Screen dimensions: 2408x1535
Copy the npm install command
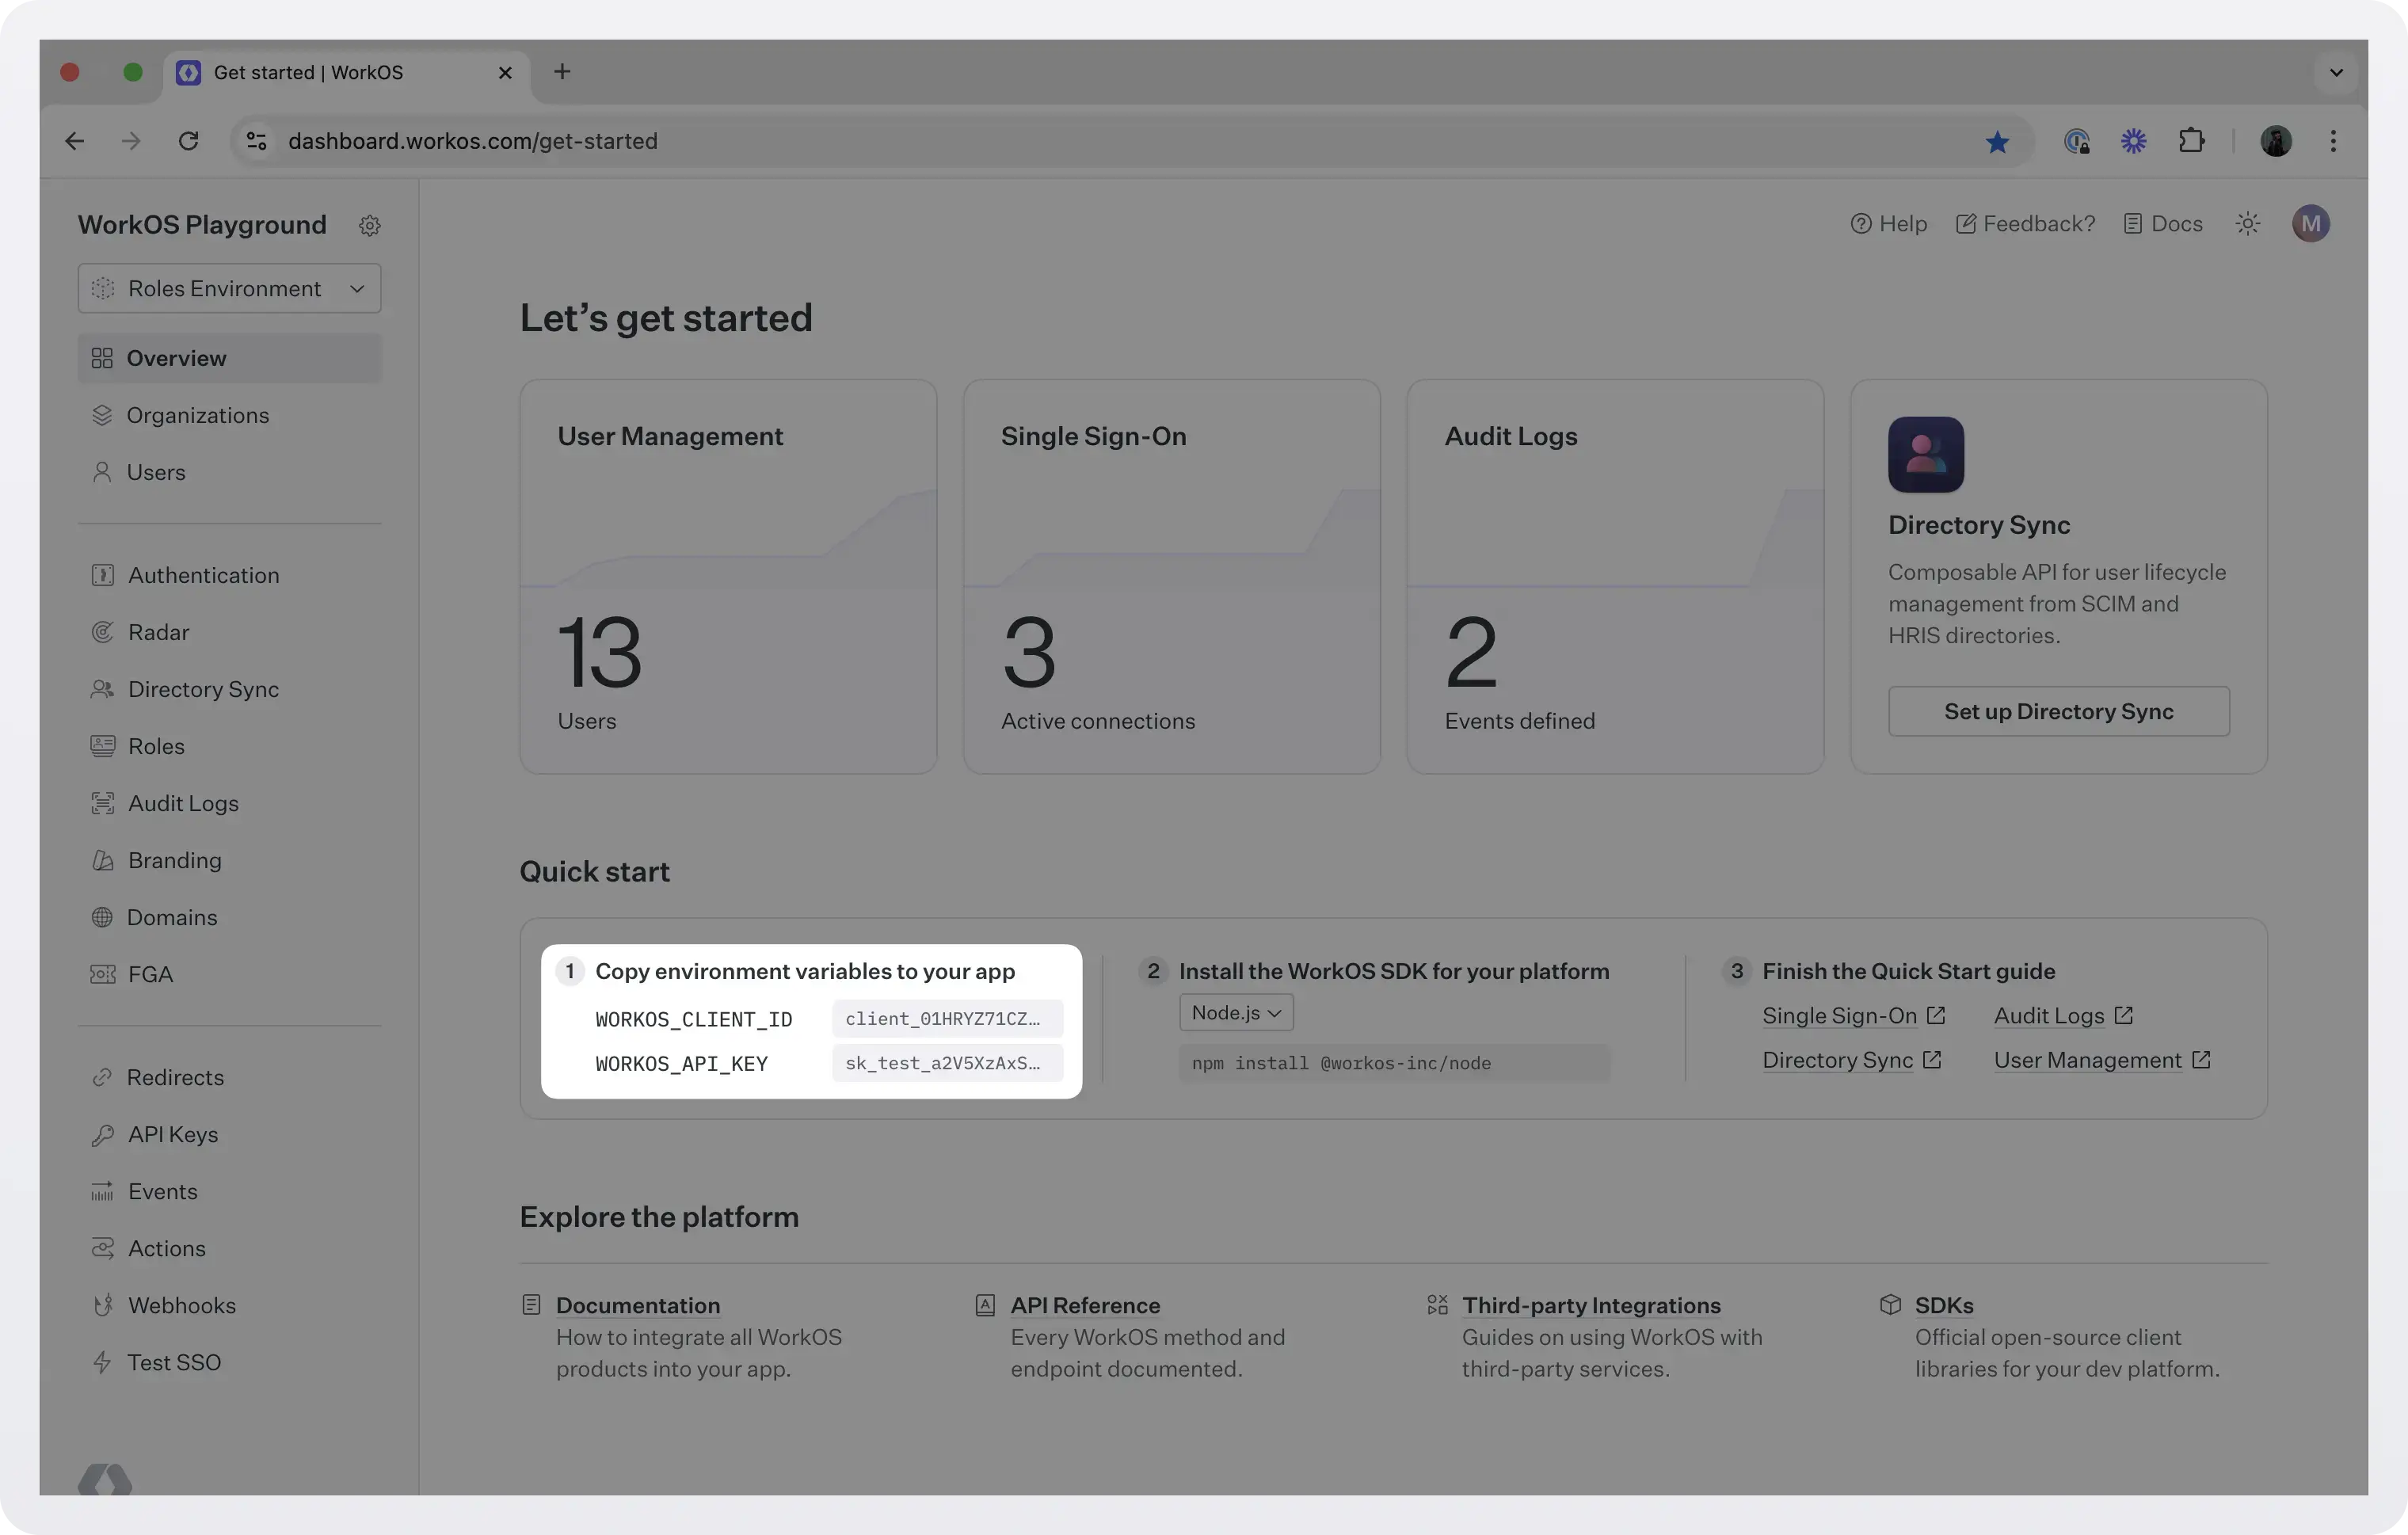[1394, 1063]
